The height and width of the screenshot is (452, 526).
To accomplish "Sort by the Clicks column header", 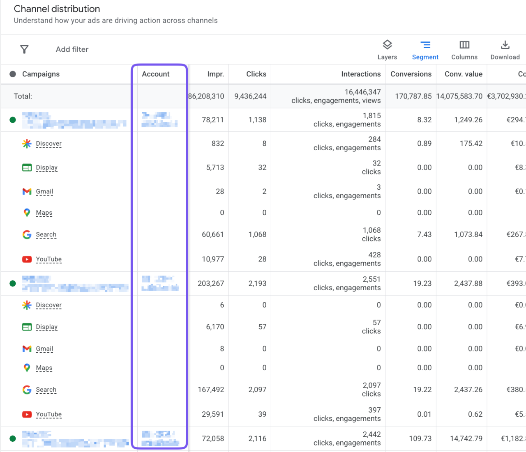I will [x=256, y=74].
